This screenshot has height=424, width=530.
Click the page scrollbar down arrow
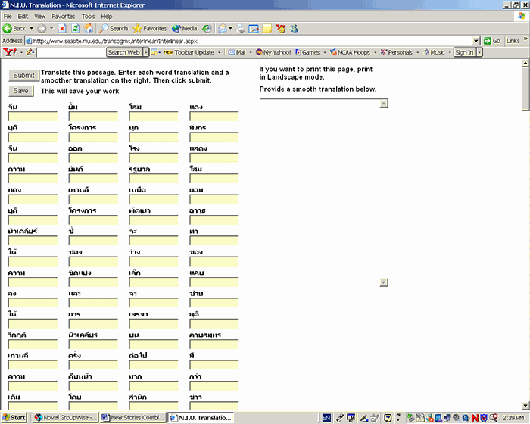point(525,405)
